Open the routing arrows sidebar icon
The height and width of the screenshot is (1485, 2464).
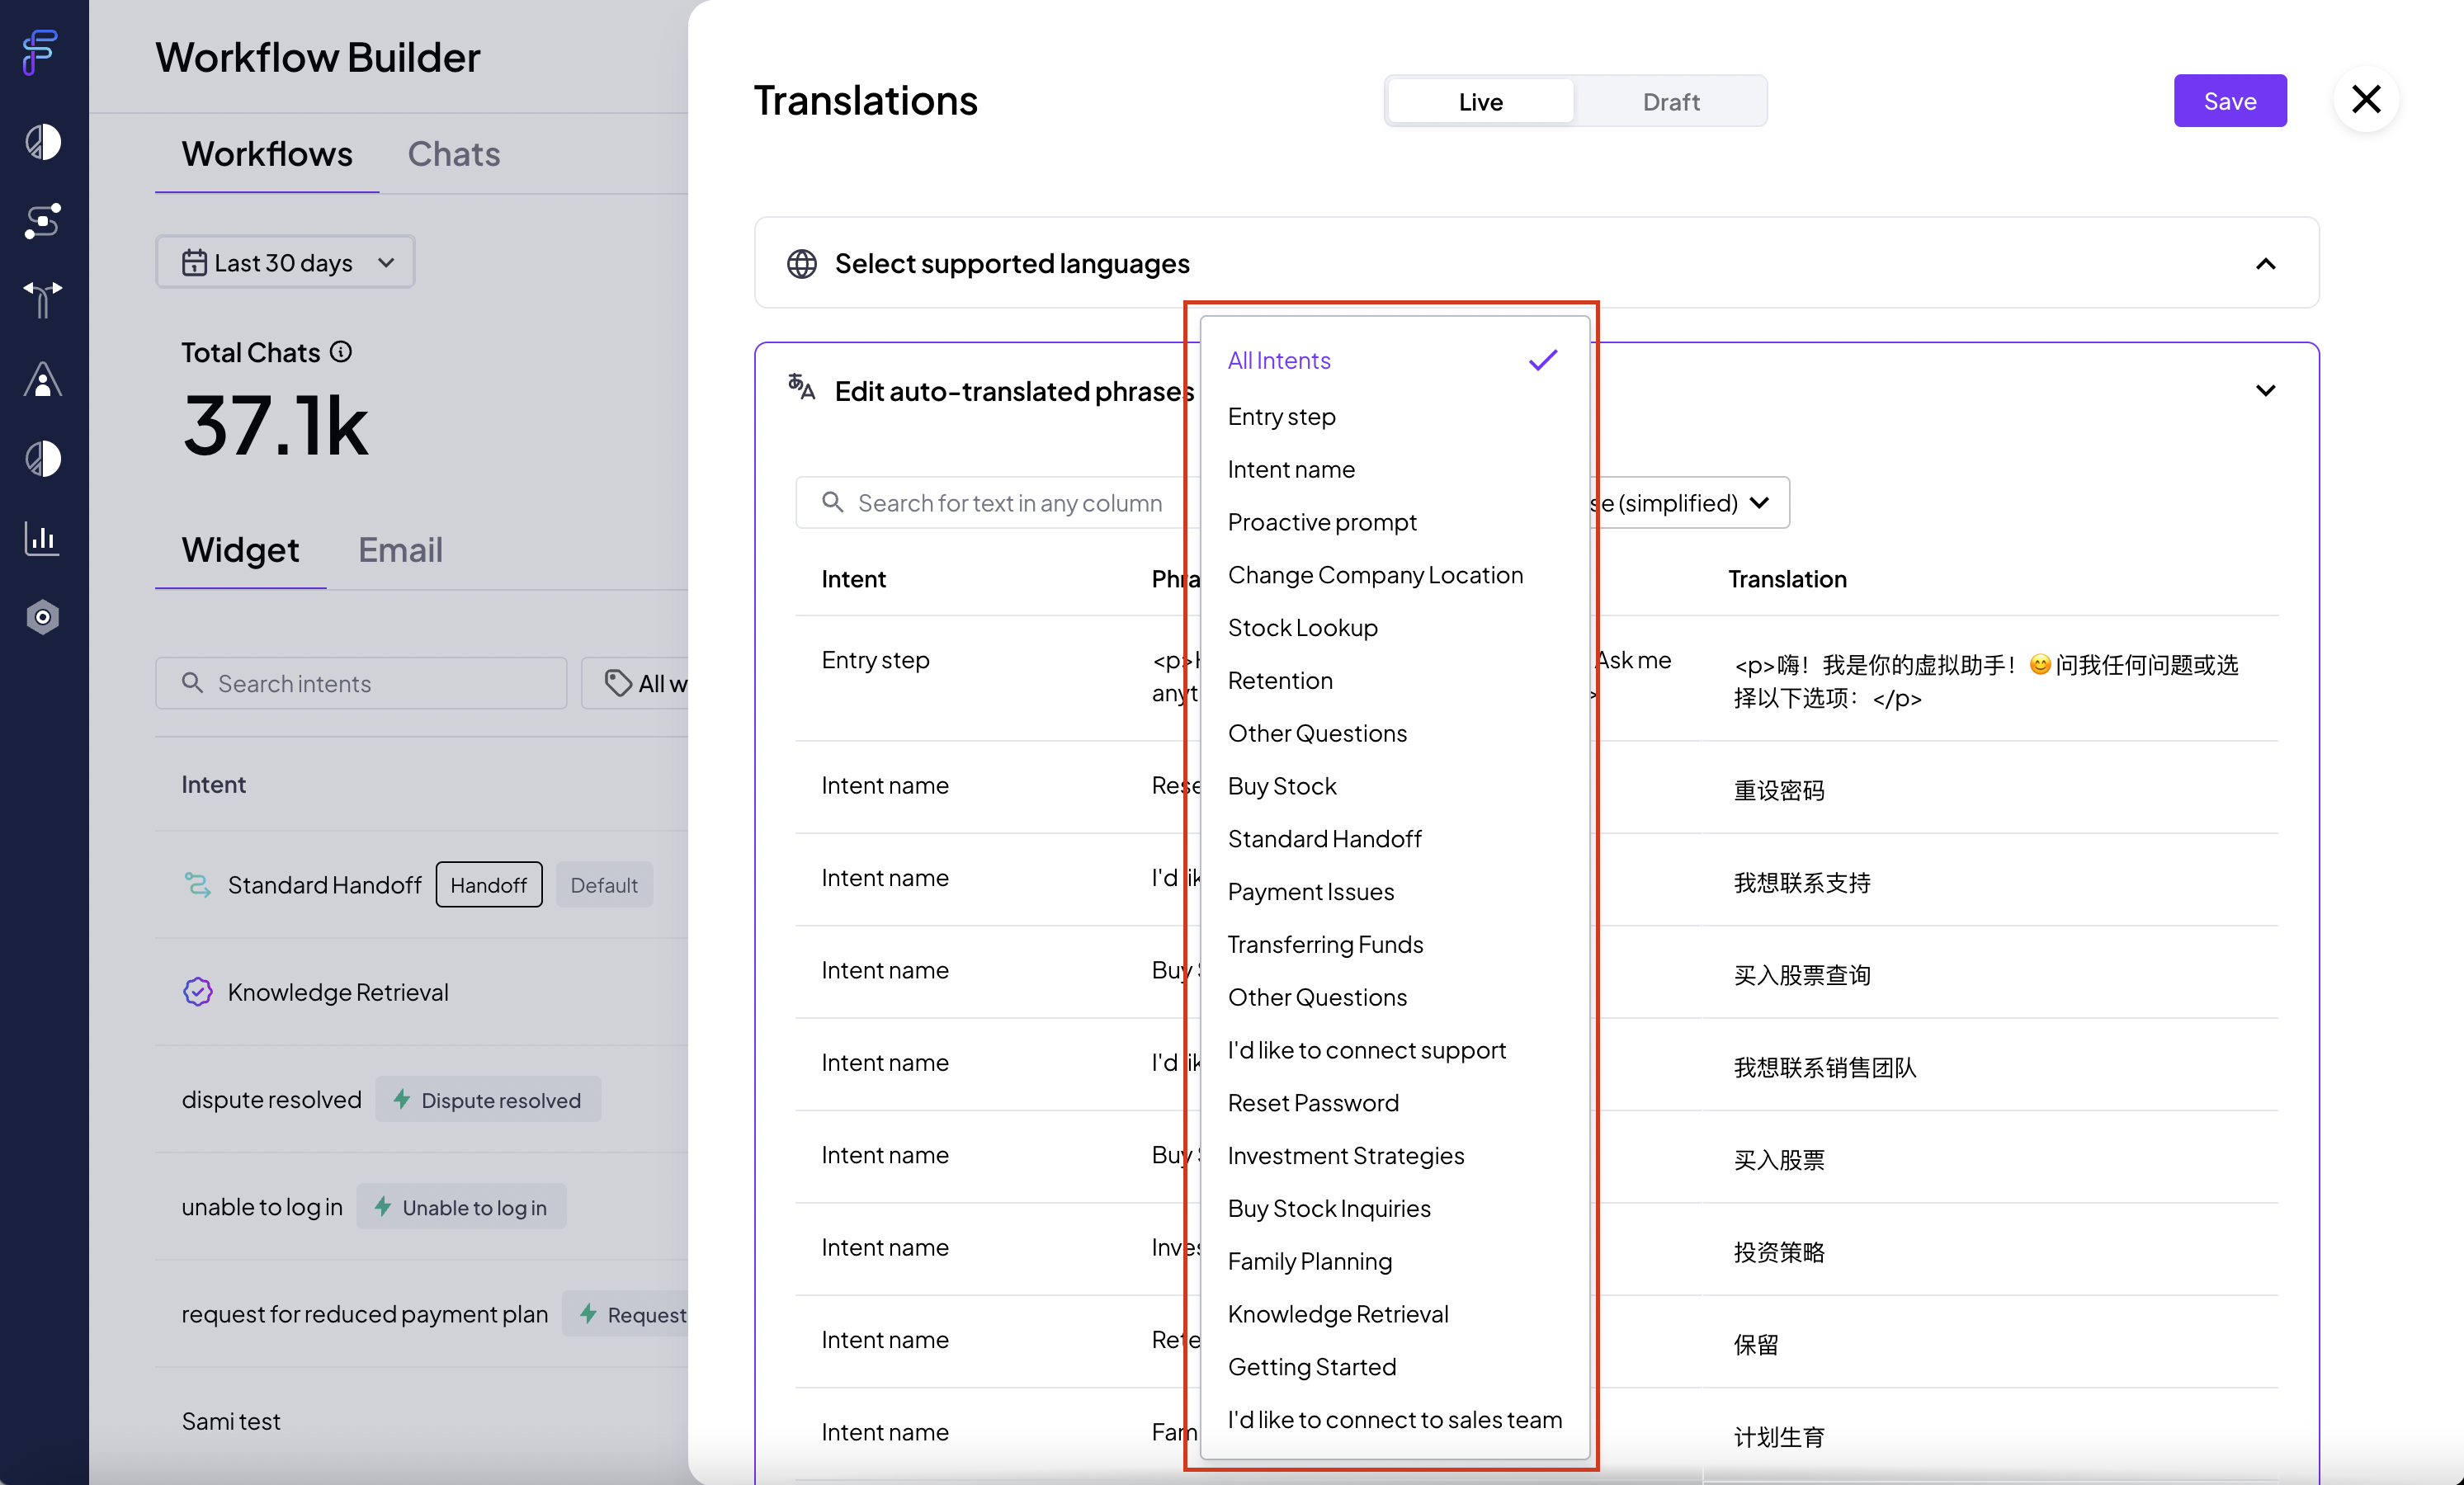[x=42, y=299]
